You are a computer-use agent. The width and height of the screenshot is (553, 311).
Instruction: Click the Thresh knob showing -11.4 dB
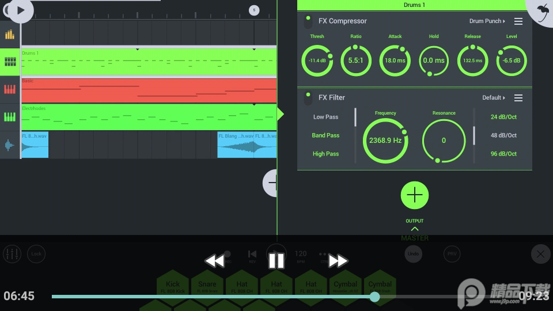(317, 60)
